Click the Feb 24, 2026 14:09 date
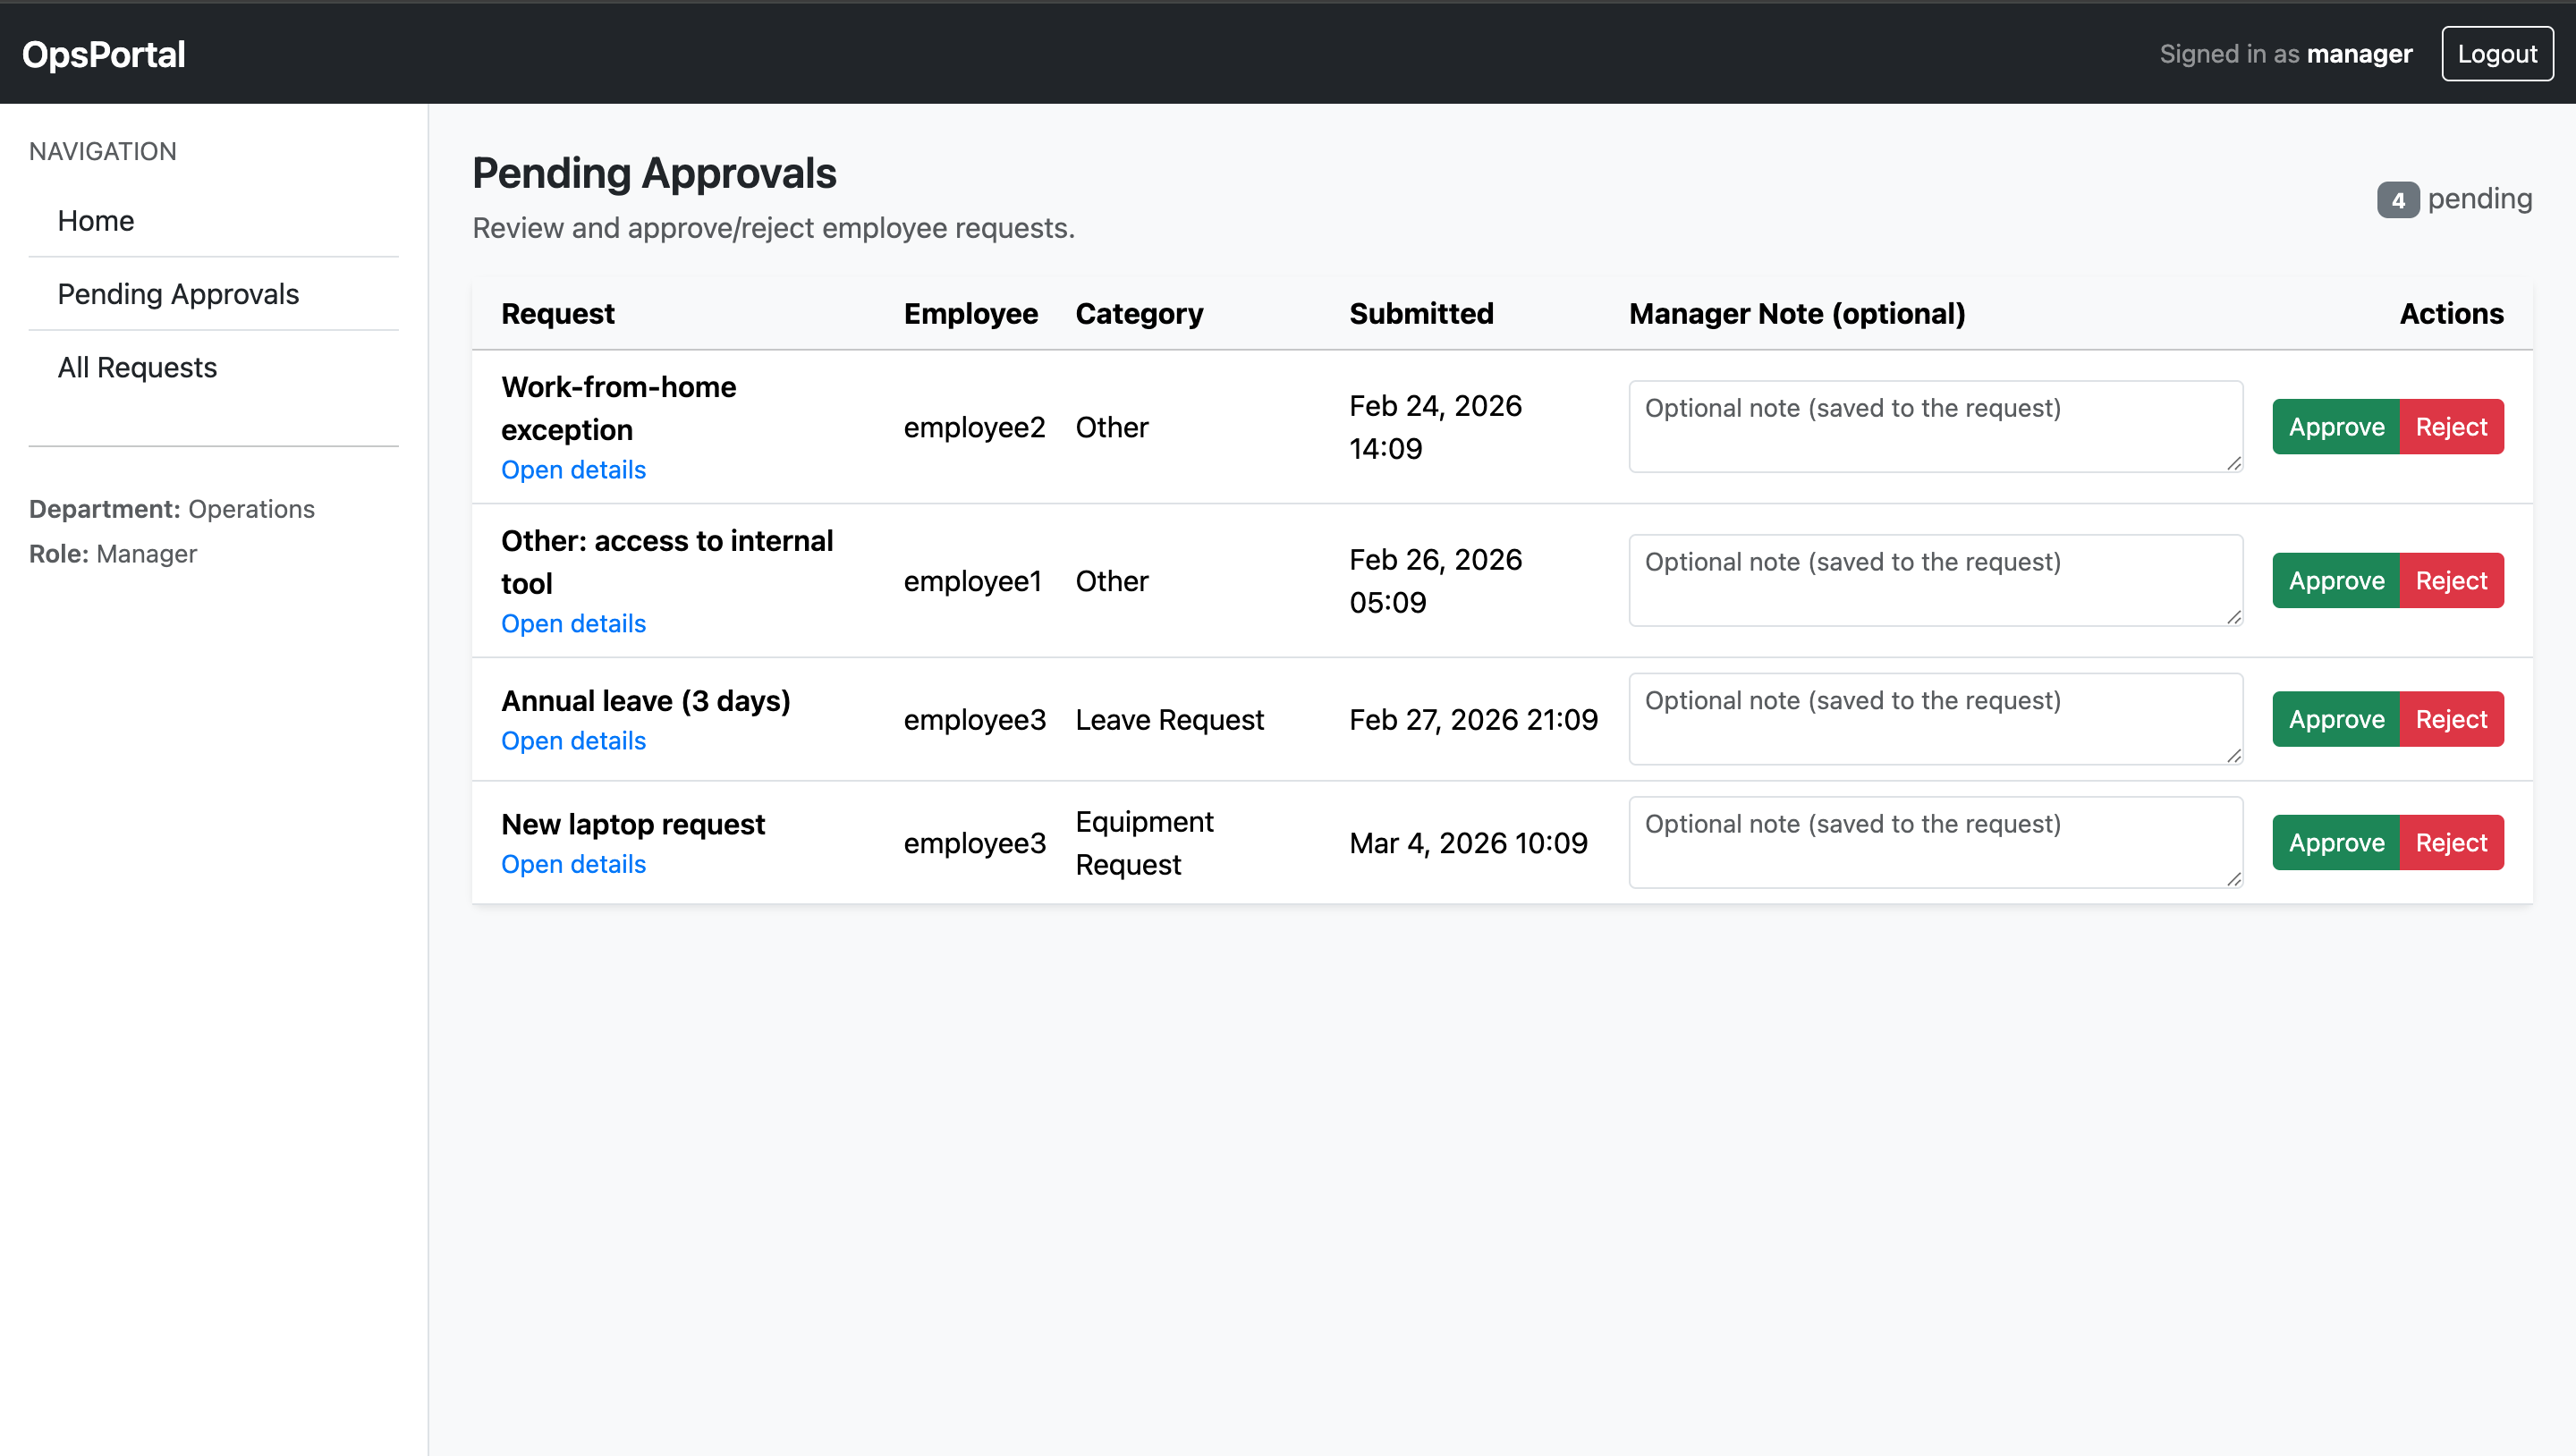 1435,427
